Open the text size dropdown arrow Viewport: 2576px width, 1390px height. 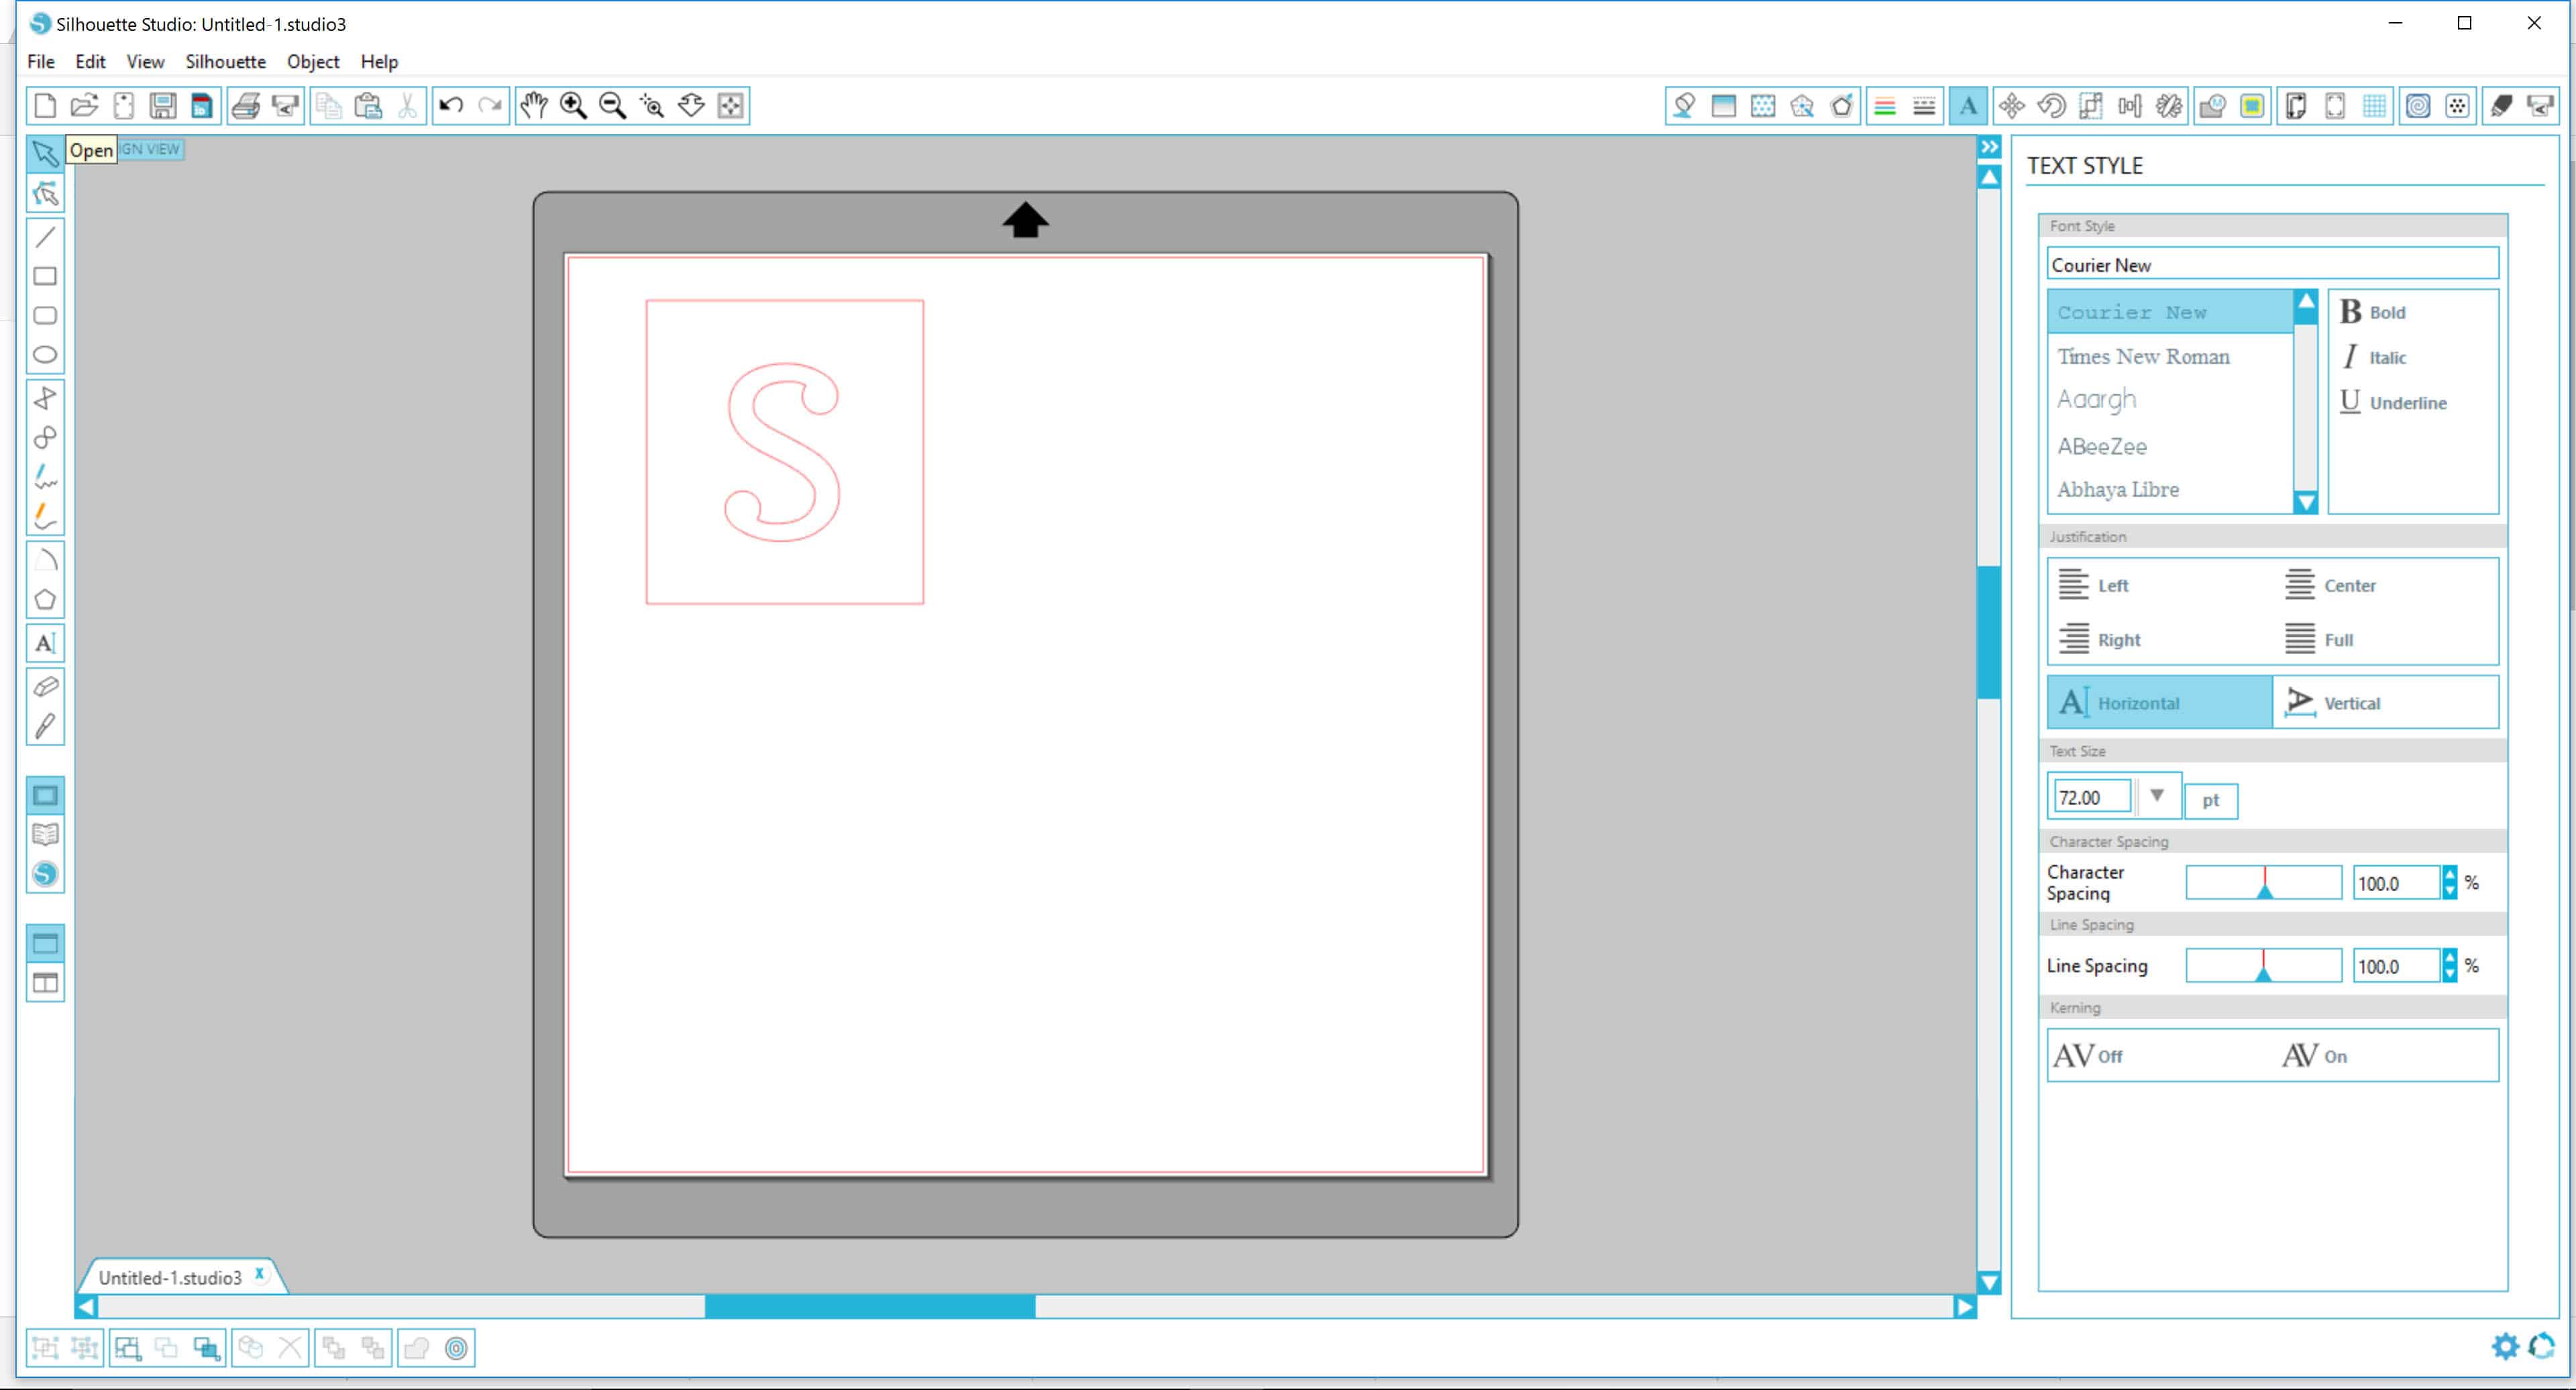pos(2157,796)
